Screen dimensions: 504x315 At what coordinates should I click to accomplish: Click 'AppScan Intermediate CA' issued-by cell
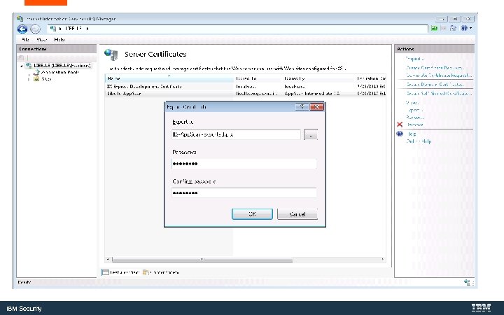(x=311, y=94)
